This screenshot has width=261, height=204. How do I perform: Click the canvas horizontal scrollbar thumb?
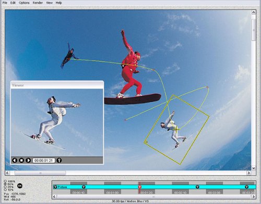click(40, 173)
